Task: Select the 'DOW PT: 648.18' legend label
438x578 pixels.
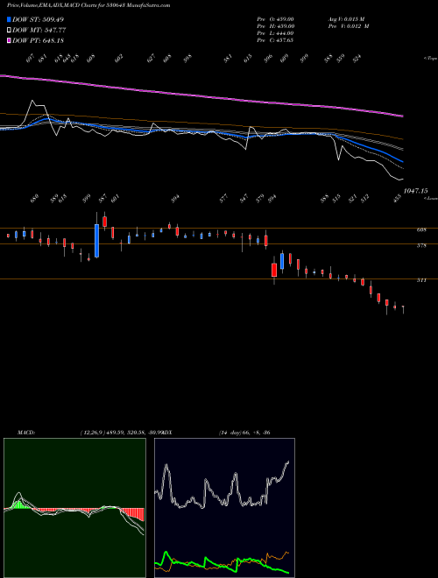Action: pos(38,41)
